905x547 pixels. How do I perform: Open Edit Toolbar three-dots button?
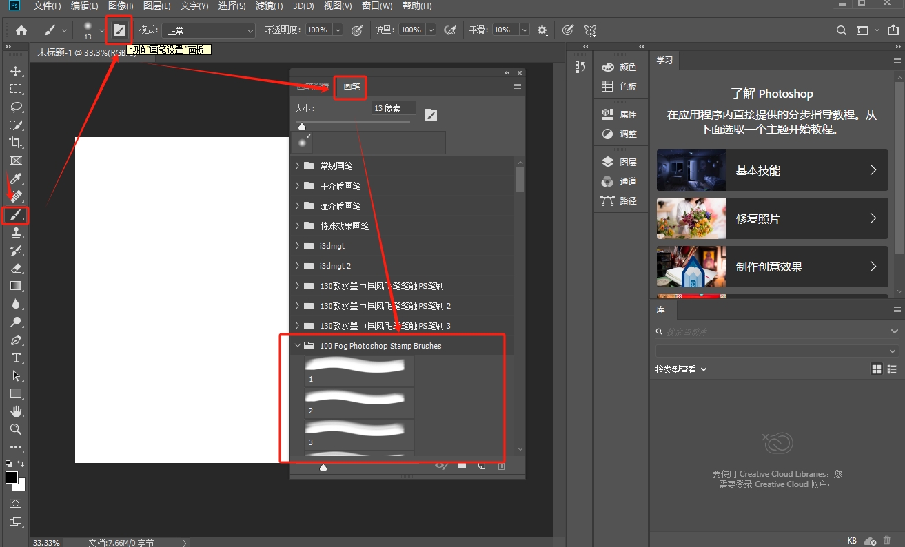coord(16,447)
